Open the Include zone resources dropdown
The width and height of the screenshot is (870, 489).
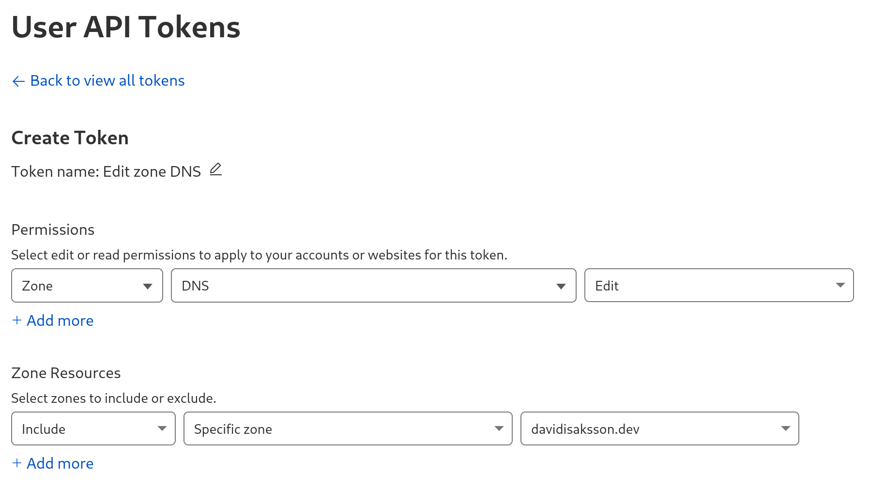93,428
